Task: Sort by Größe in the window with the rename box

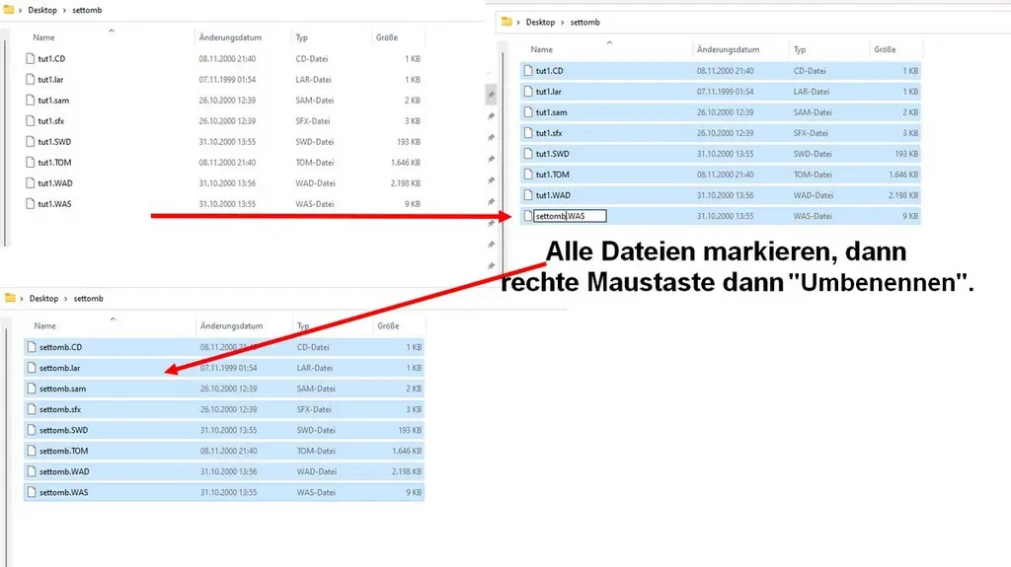Action: tap(885, 49)
